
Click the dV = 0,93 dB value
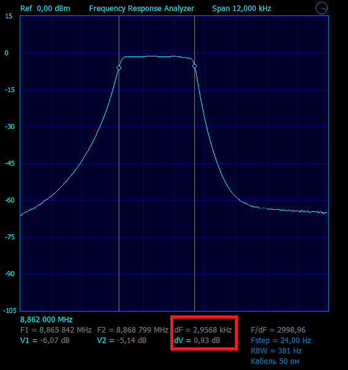tap(197, 341)
